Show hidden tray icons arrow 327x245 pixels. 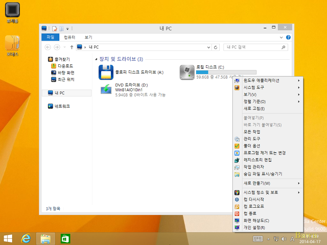click(x=268, y=239)
